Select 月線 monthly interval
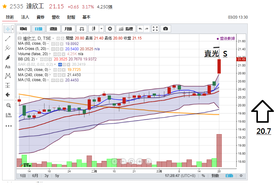The image size is (278, 185). coord(68,29)
